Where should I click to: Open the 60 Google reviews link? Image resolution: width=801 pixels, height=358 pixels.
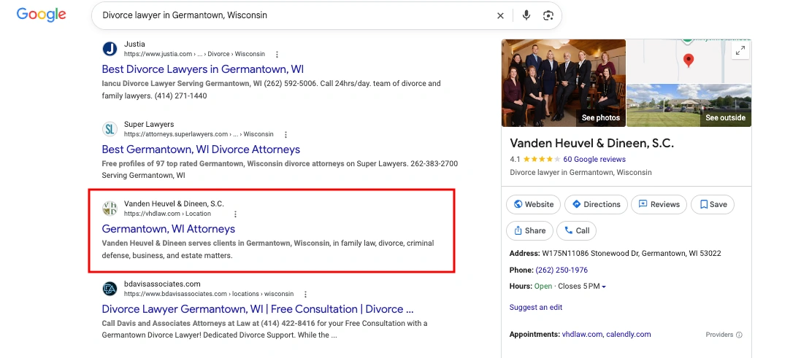tap(594, 159)
